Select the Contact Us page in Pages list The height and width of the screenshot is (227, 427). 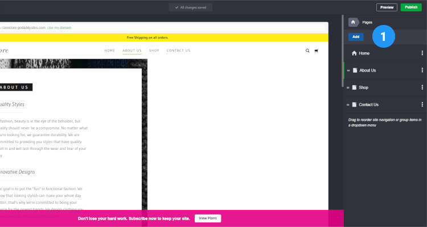point(384,104)
